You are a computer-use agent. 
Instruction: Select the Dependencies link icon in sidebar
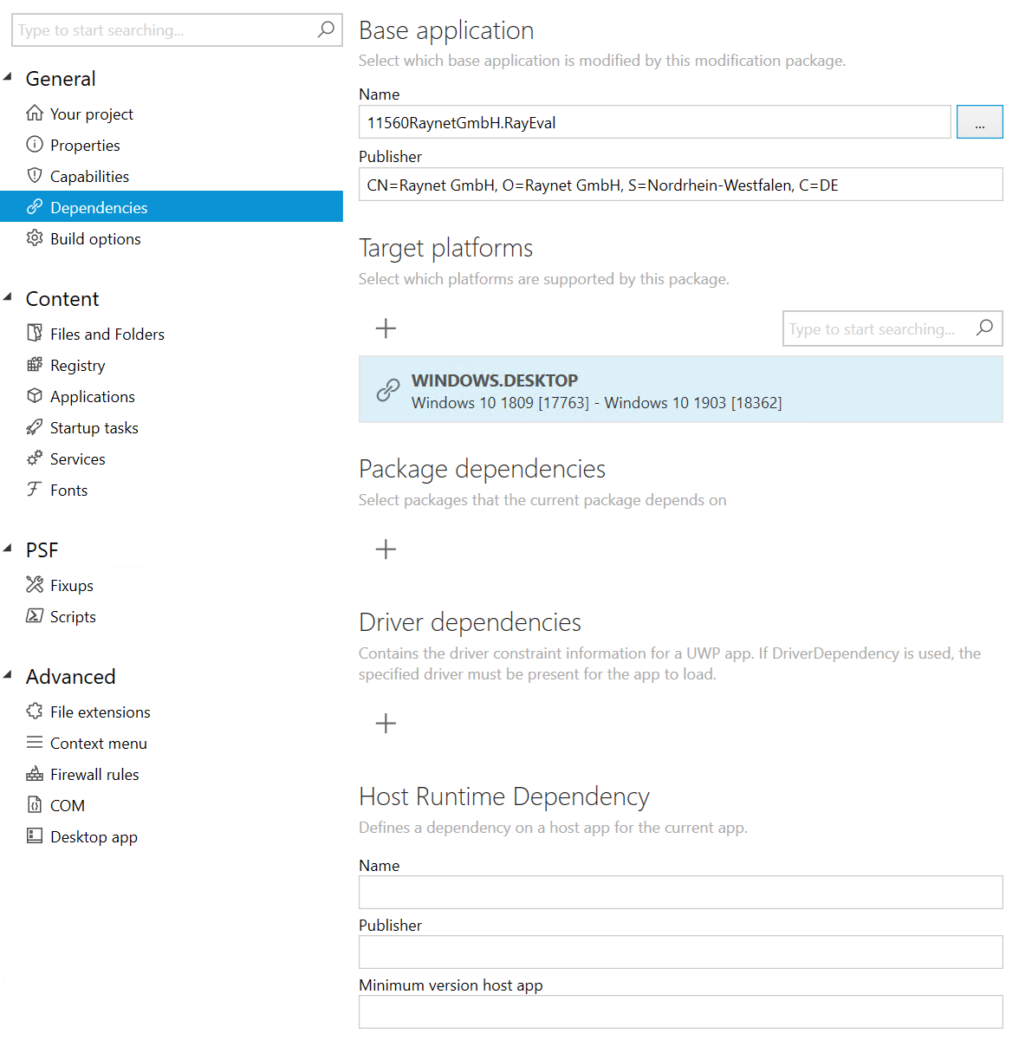[x=35, y=206]
